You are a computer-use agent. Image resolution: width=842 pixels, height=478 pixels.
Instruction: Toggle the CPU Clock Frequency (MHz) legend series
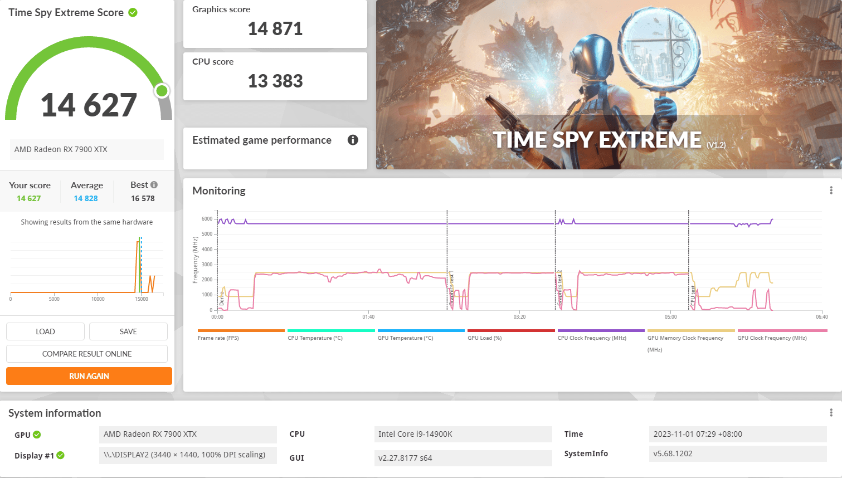pyautogui.click(x=601, y=335)
